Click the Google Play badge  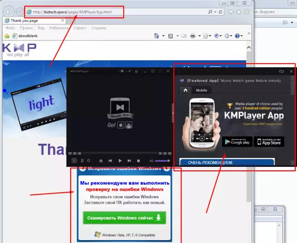237,142
